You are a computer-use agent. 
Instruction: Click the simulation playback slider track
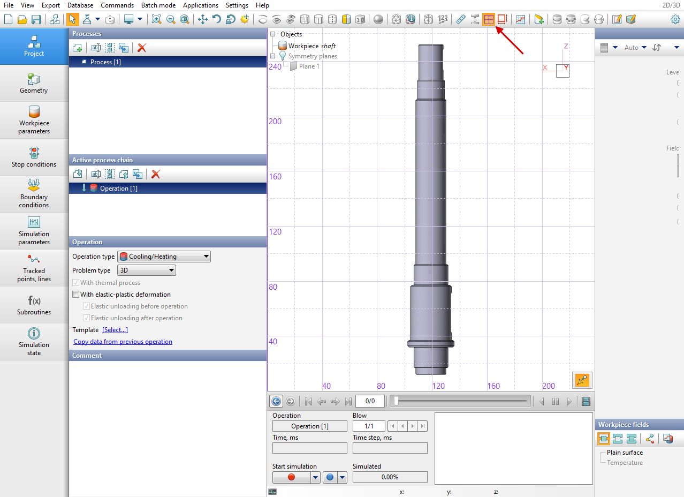coord(460,401)
